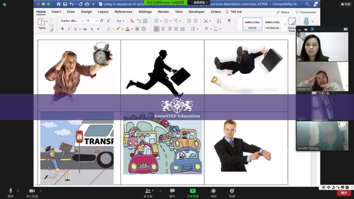Viewport: 354px width, 199px height.
Task: Switch to the Layout ribbon tab
Action: click(x=103, y=12)
